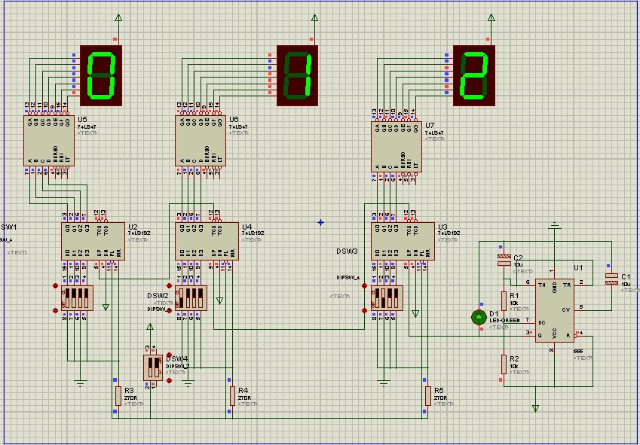Click the U4 reference label
The image size is (640, 445).
click(x=247, y=227)
